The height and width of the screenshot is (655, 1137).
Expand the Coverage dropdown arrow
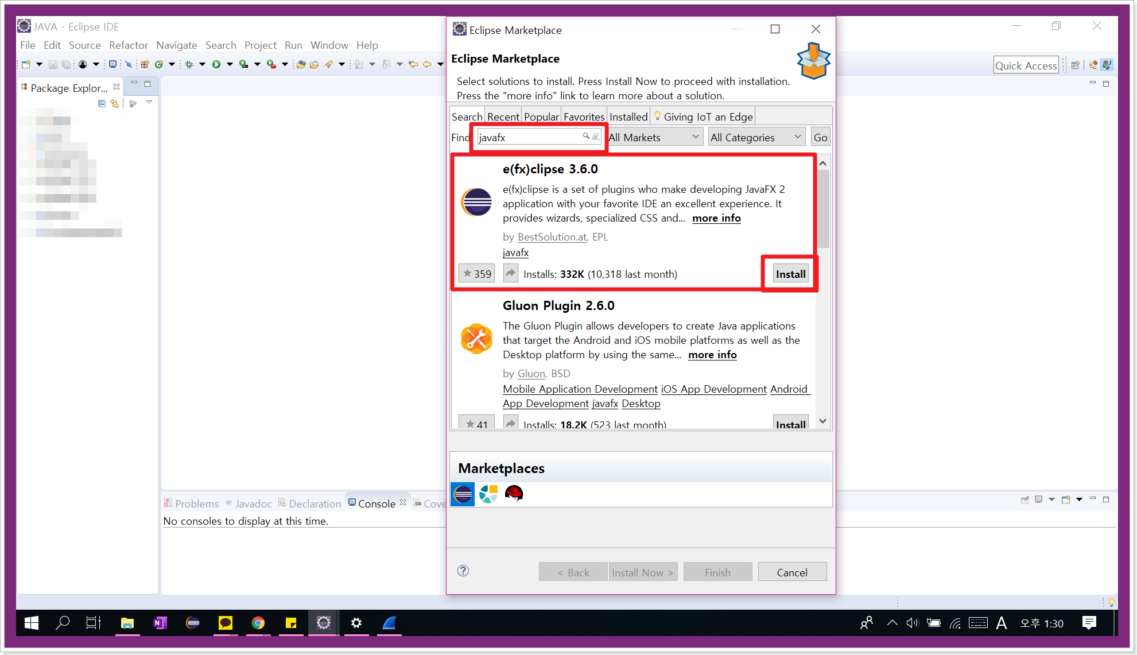(x=257, y=64)
